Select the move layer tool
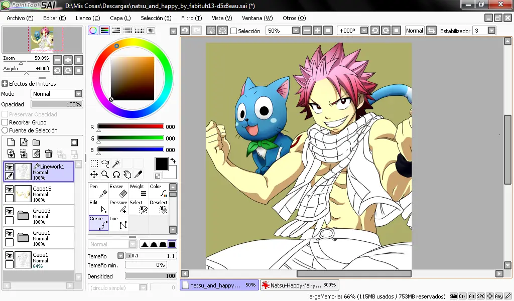 [94, 174]
